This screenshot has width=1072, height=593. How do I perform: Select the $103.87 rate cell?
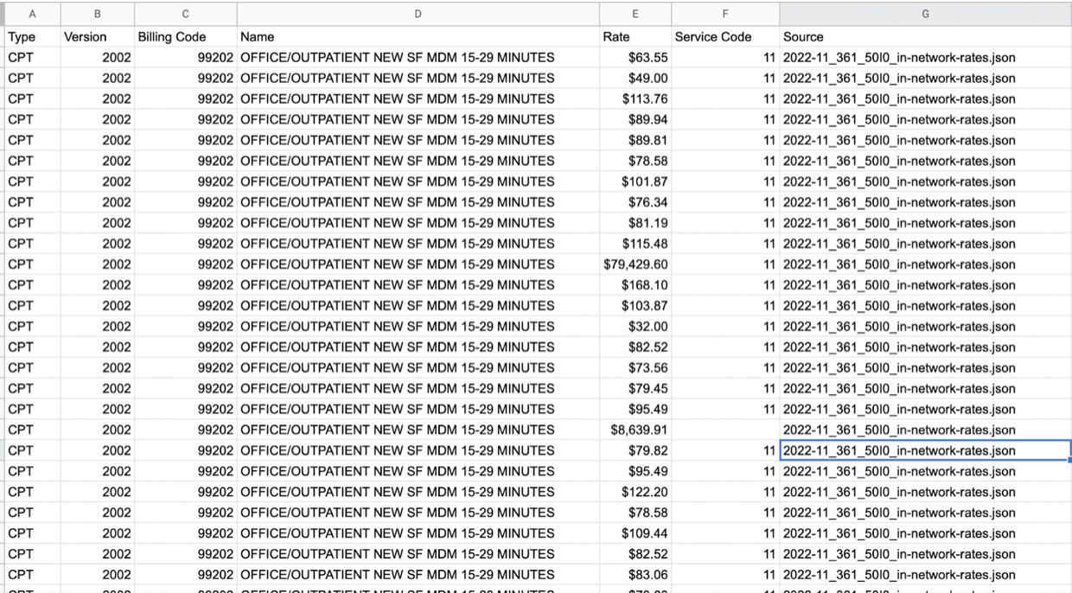(x=635, y=306)
